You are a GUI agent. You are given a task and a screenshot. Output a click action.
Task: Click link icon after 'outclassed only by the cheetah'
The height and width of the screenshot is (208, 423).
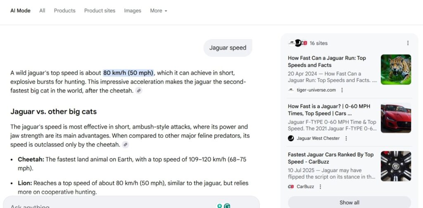pos(125,145)
